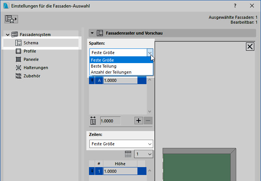Collapse the Fassadenraster und Vorschau panel
This screenshot has height=181, width=261.
point(92,33)
